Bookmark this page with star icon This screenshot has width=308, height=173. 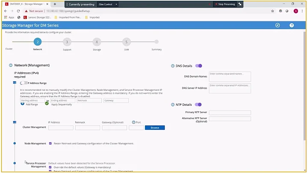pos(272,11)
